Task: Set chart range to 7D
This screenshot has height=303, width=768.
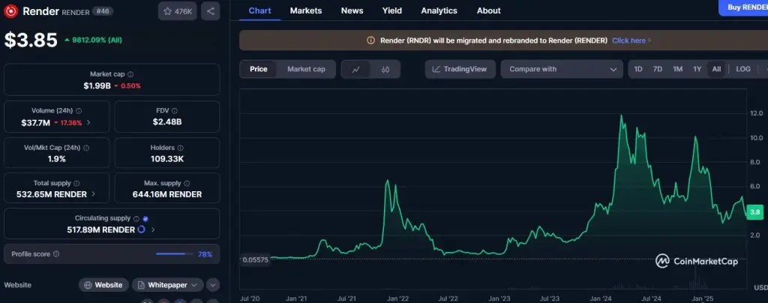Action: [x=657, y=69]
